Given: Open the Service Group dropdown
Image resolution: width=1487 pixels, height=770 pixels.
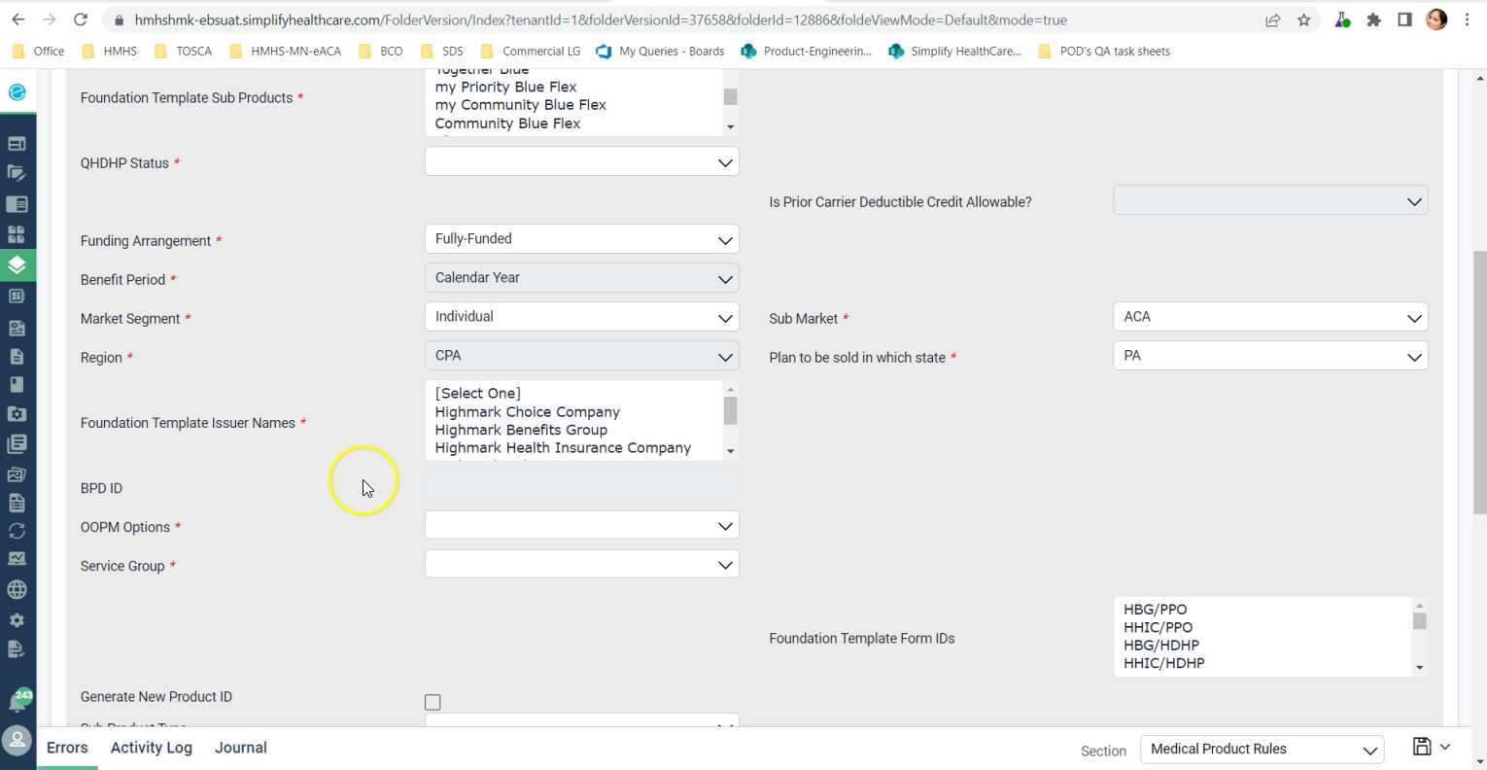Looking at the screenshot, I should pyautogui.click(x=581, y=565).
